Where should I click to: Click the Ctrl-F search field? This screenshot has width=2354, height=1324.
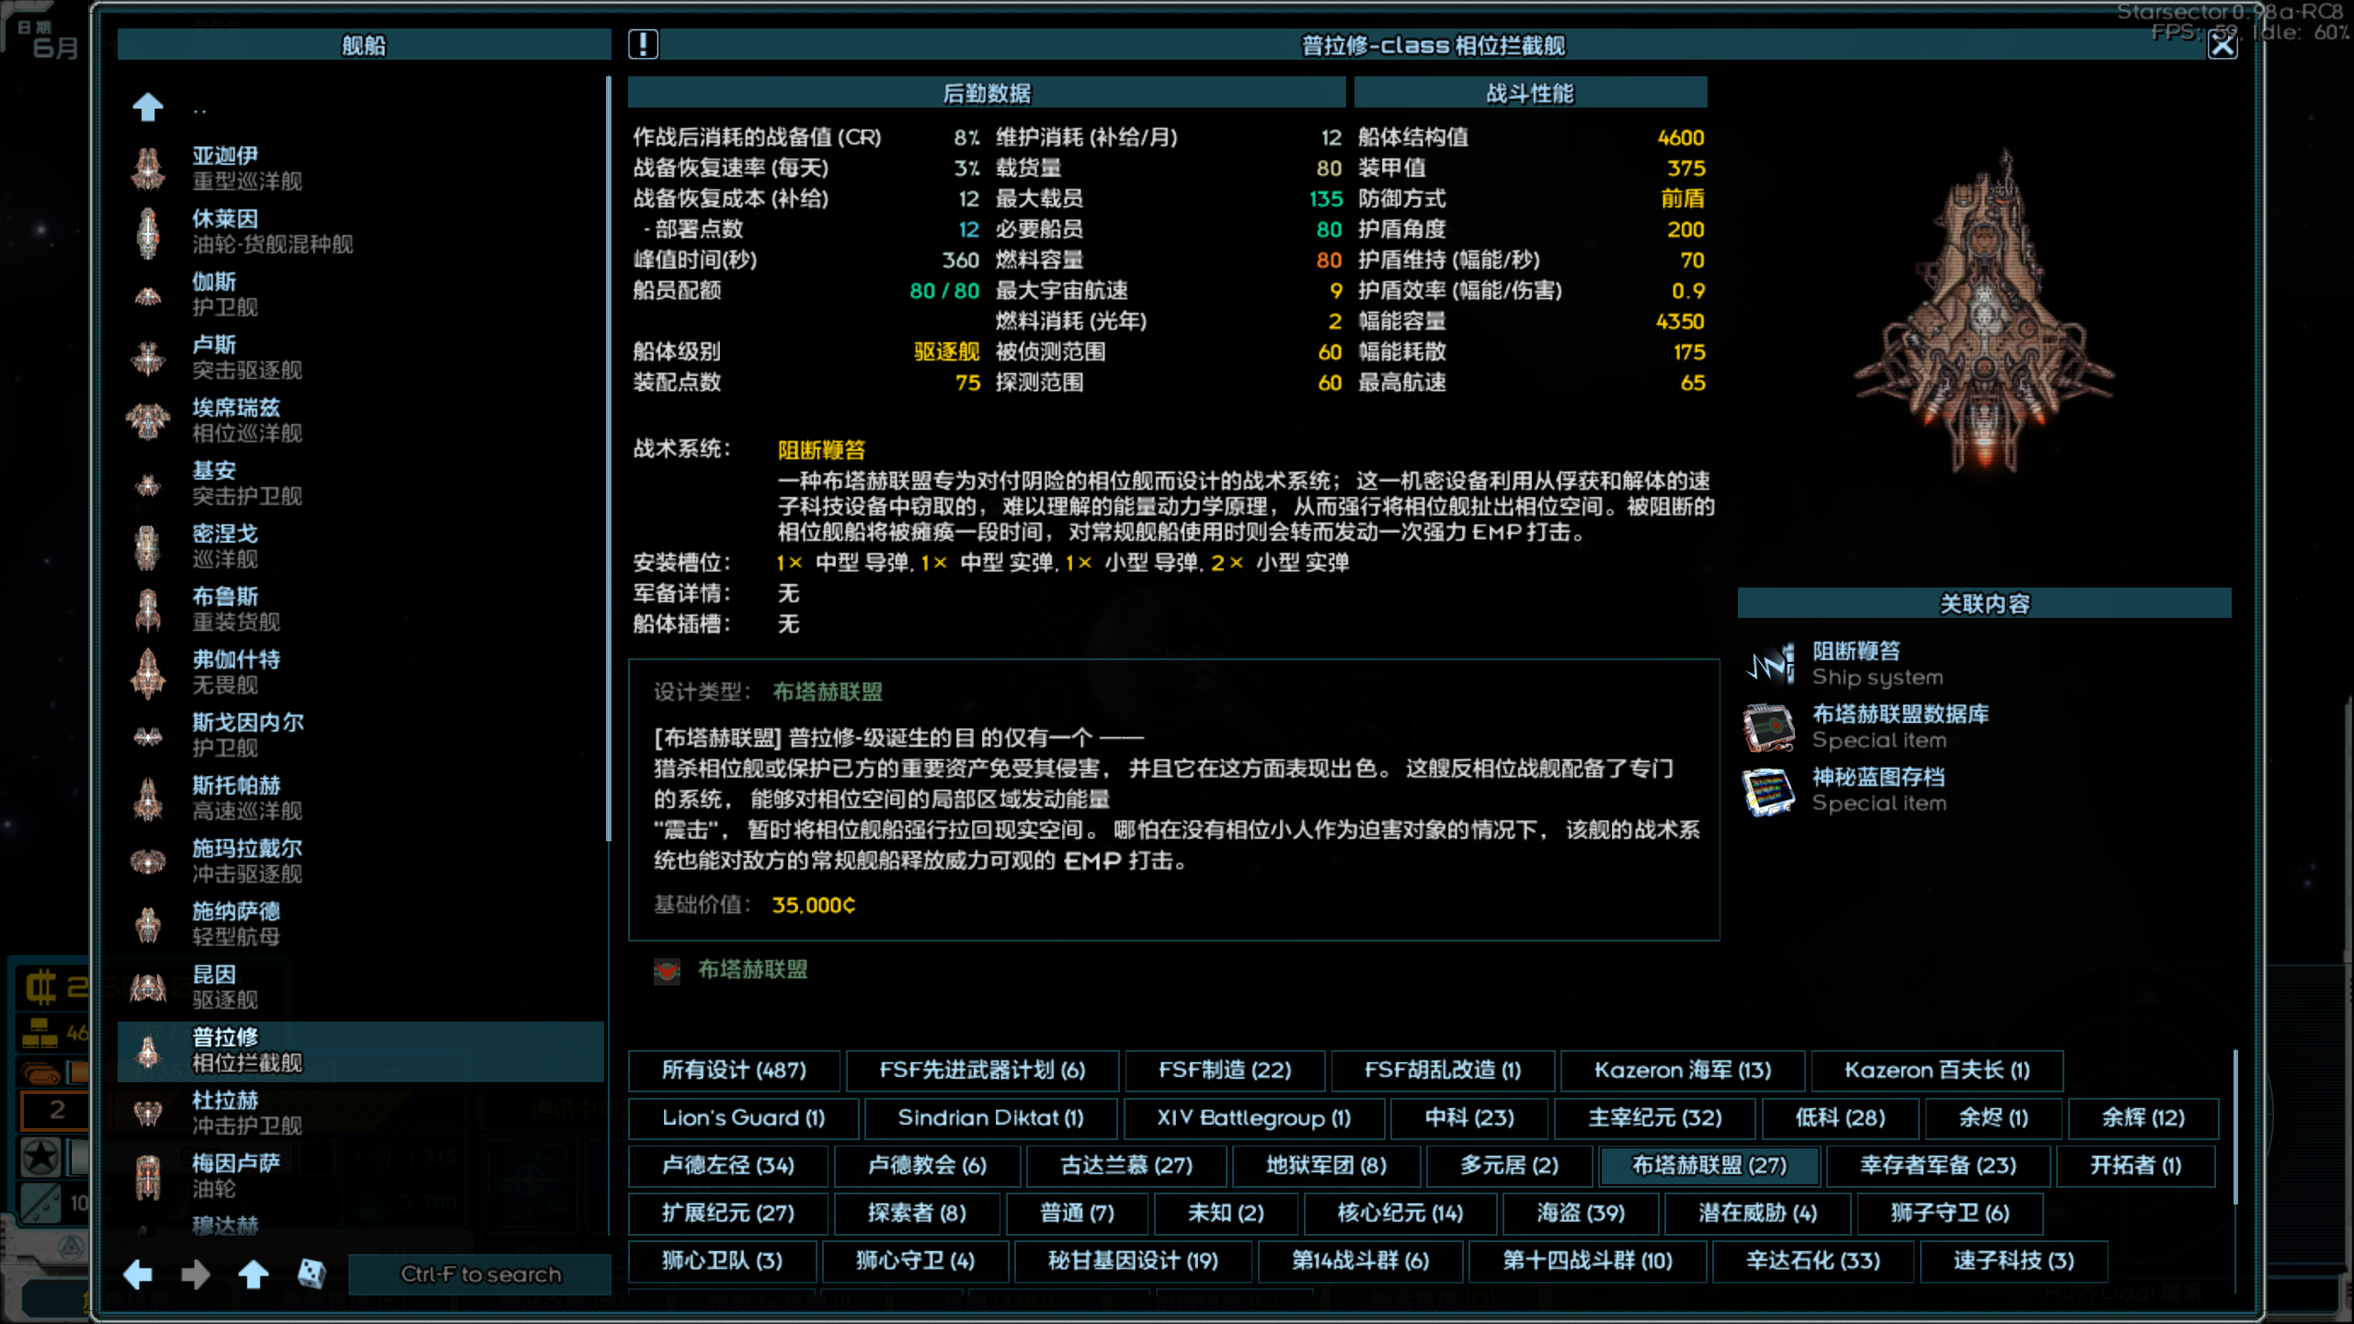(x=480, y=1274)
